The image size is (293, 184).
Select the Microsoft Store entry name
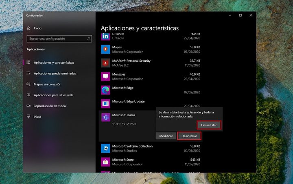coord(123,160)
